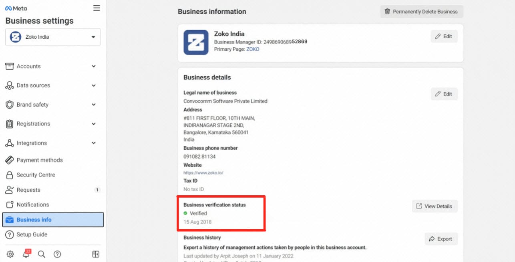Open Payment methods in sidebar
Screen dimensions: 515x262
pos(39,160)
